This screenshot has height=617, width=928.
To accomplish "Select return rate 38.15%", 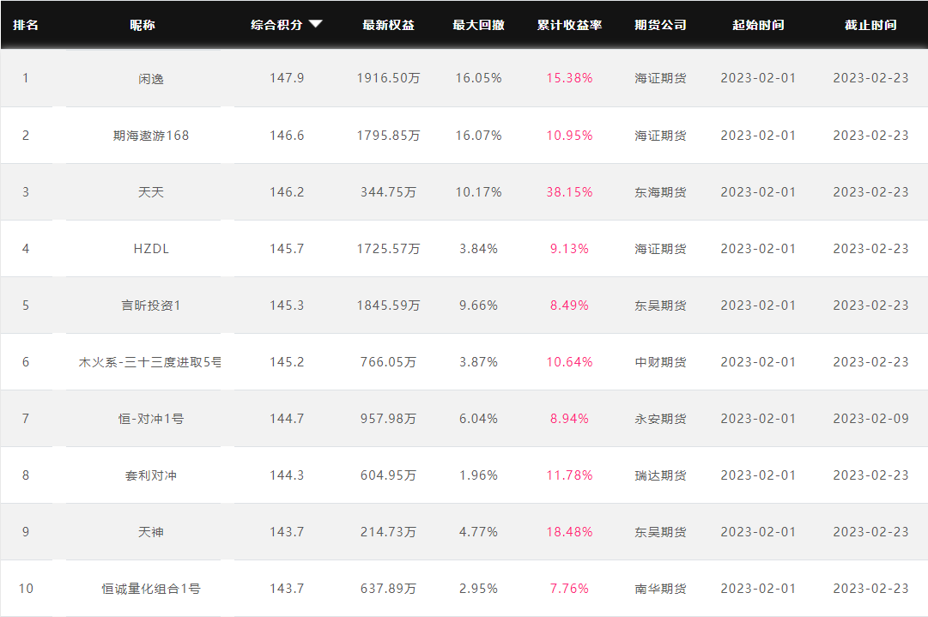I will pyautogui.click(x=569, y=192).
